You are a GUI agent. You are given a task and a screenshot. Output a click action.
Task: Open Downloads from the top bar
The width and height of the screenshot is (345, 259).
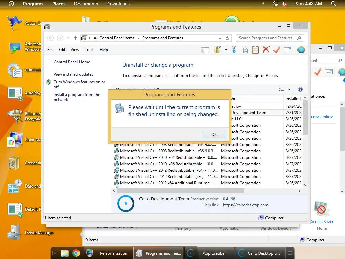point(118,4)
